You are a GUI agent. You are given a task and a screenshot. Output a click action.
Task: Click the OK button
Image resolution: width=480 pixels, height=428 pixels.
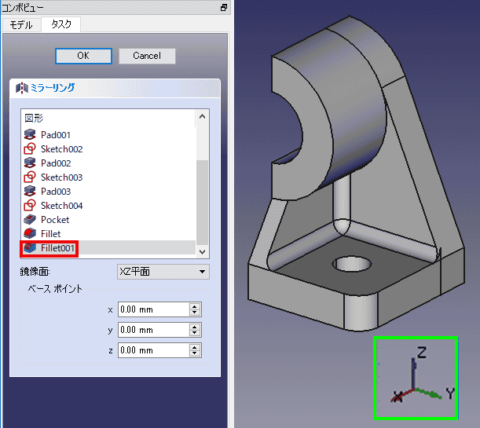click(83, 56)
